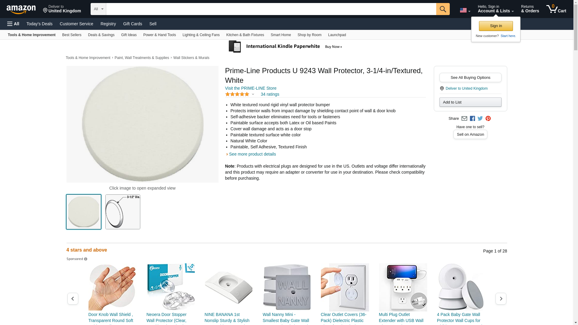
Task: Select Best Sellers in the subnav
Action: pos(72,35)
